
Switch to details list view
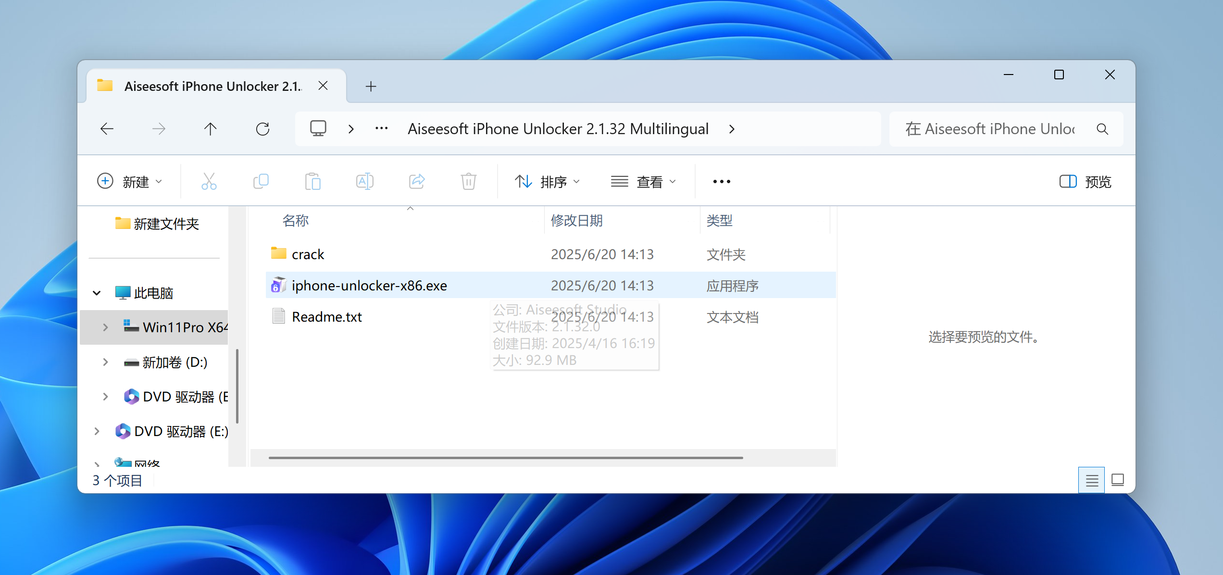(1091, 480)
